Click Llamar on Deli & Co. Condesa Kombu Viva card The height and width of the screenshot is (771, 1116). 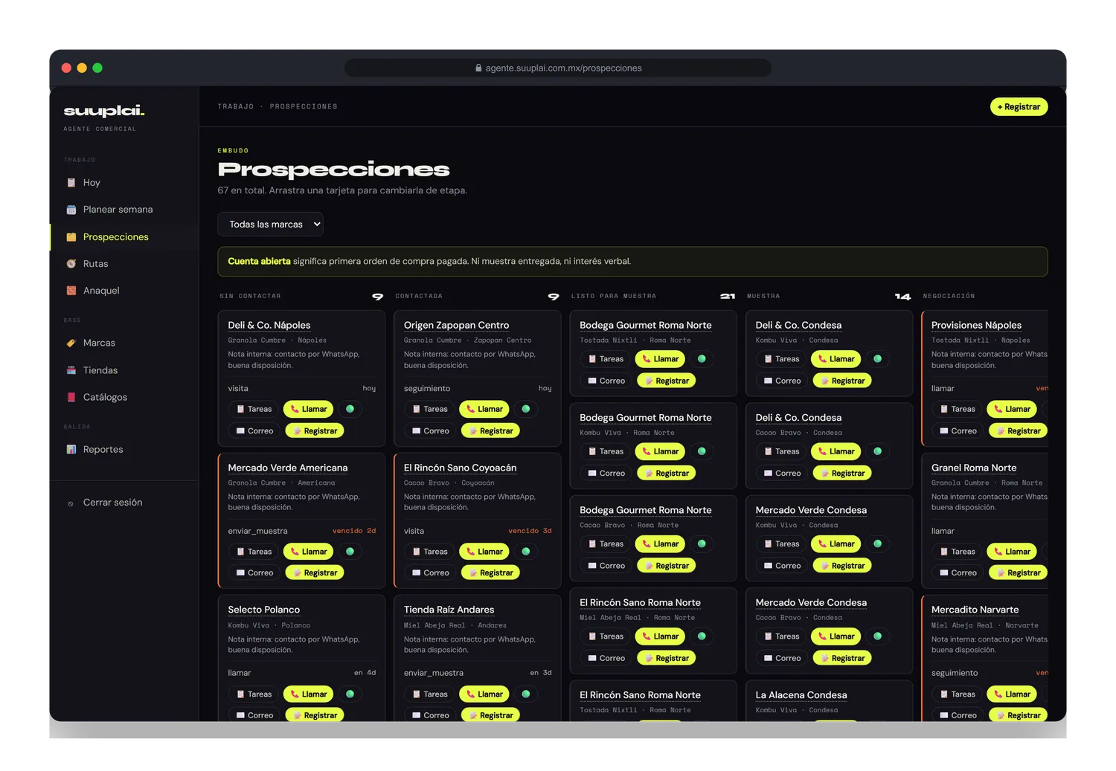tap(836, 359)
